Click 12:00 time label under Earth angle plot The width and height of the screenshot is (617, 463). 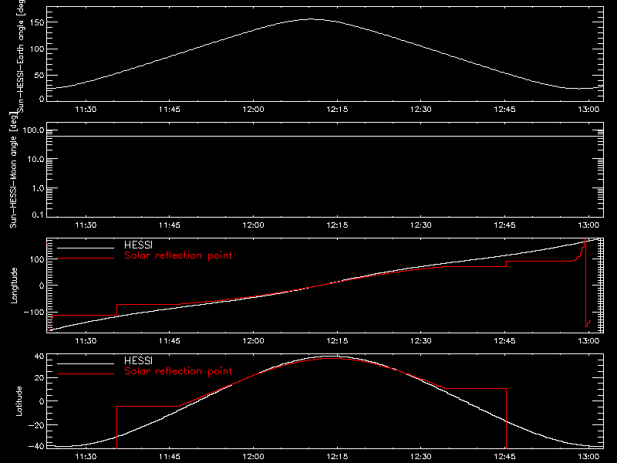[254, 110]
